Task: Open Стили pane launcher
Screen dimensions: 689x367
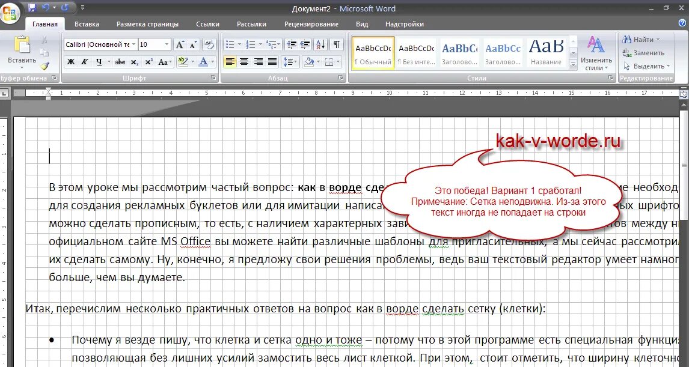Action: click(x=611, y=77)
